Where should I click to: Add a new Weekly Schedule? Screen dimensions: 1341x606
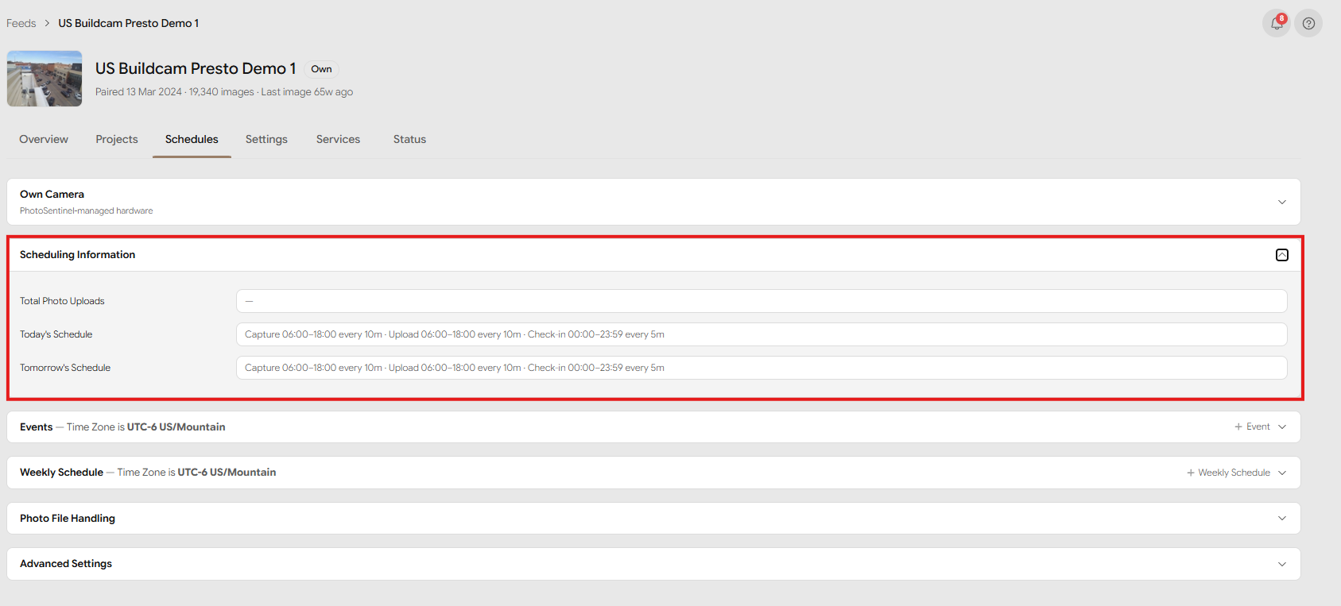click(1228, 473)
